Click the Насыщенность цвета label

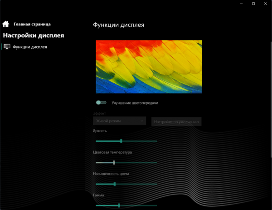pos(111,174)
